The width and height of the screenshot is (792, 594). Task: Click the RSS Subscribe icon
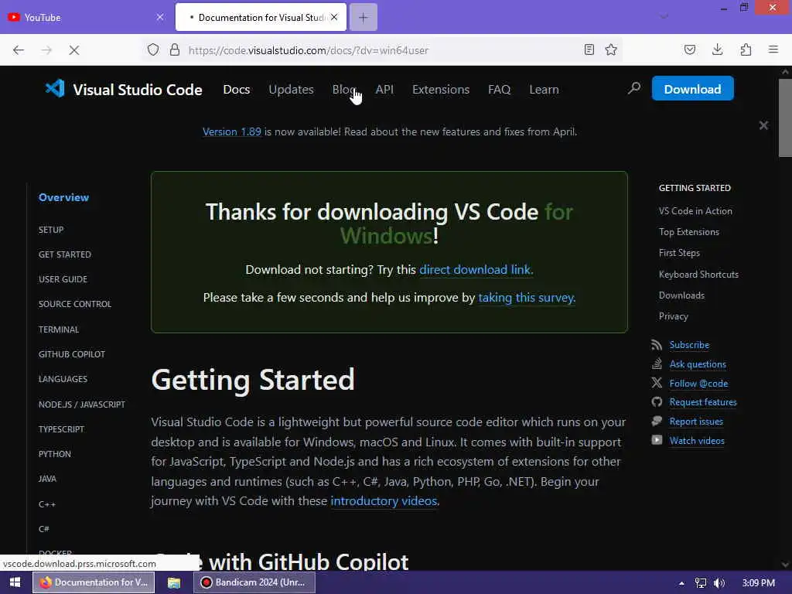[x=657, y=345]
